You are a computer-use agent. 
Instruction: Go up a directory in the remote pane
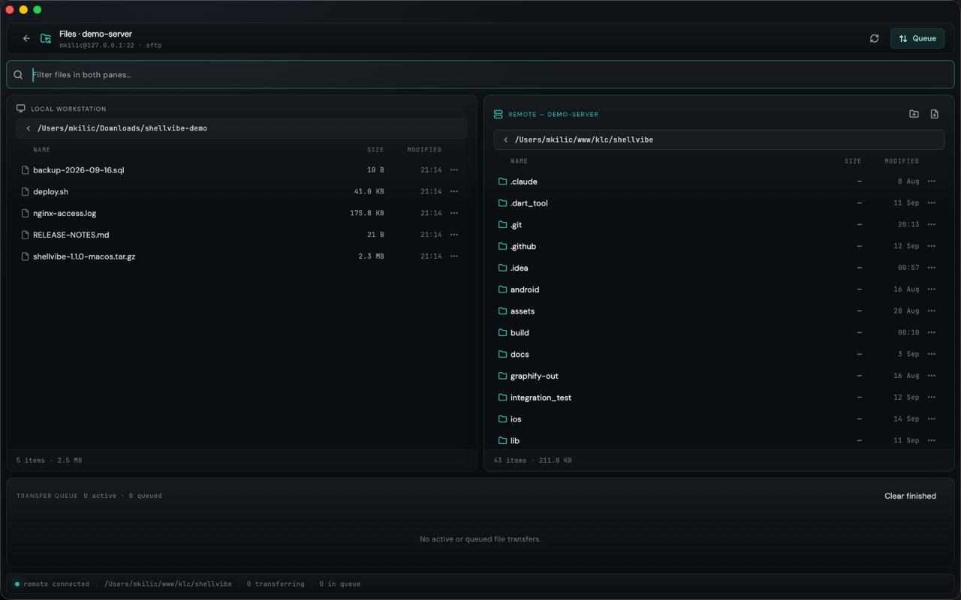click(506, 139)
